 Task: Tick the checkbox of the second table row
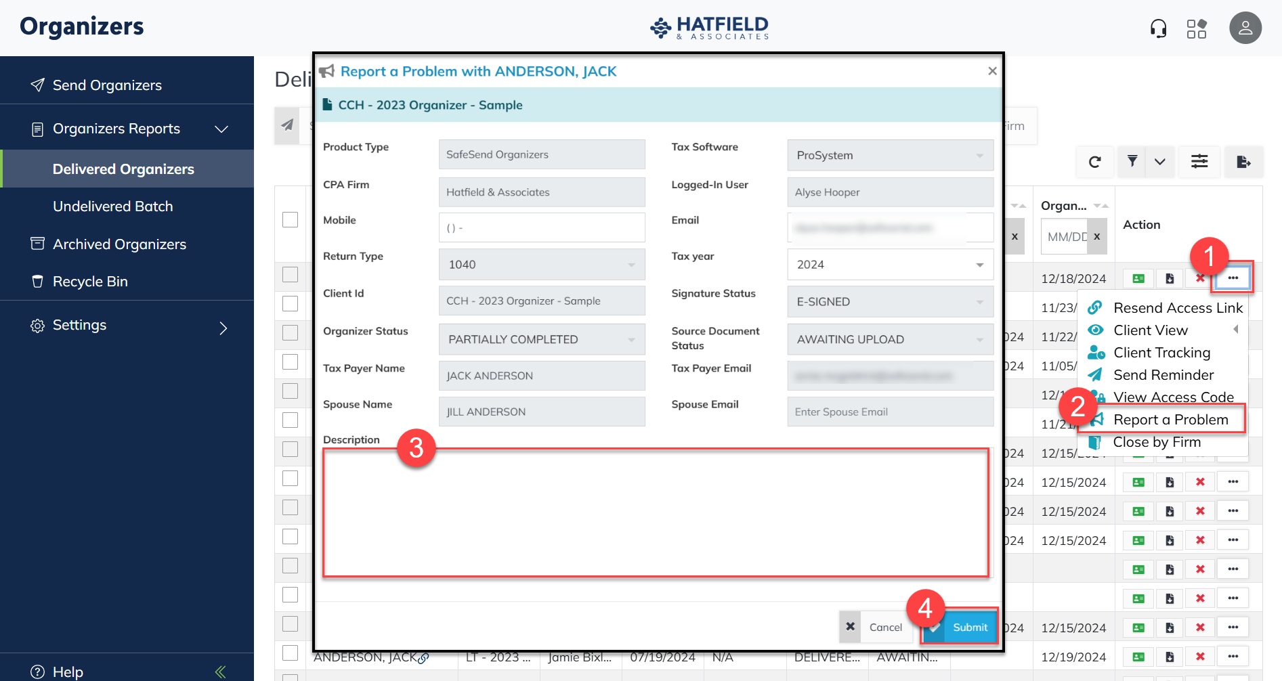point(290,303)
